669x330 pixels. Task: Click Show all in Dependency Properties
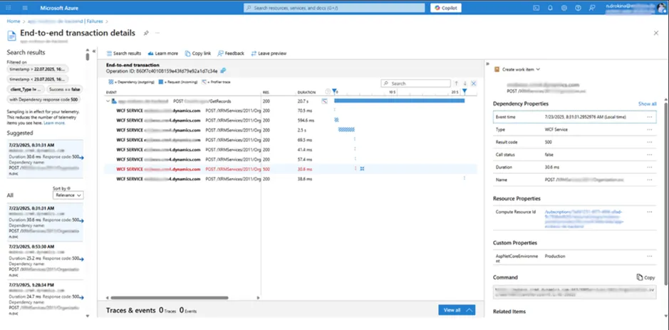[x=647, y=104]
